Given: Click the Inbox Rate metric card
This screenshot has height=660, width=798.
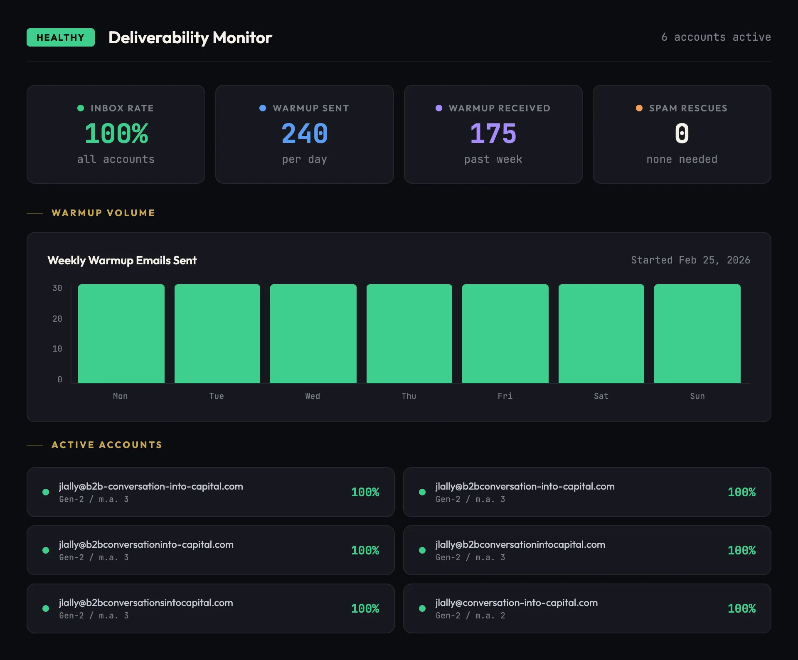Looking at the screenshot, I should (x=116, y=134).
